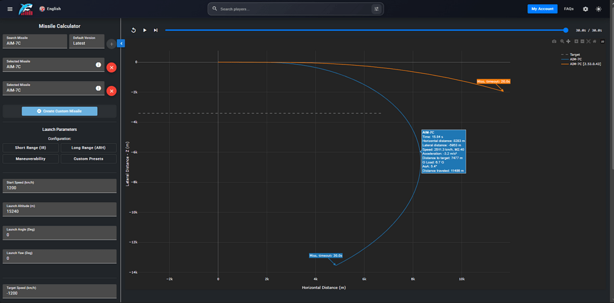The image size is (614, 303).
Task: Click the middle of the time slider track
Action: (365, 30)
